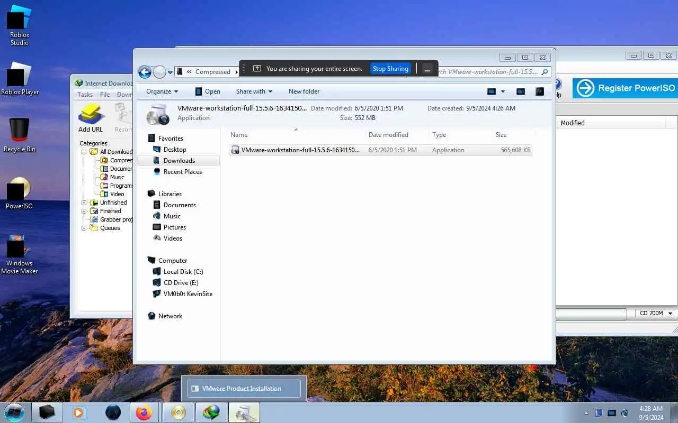Open Windows Movie Maker desktop icon
Screen dimensions: 678x423
(20, 255)
